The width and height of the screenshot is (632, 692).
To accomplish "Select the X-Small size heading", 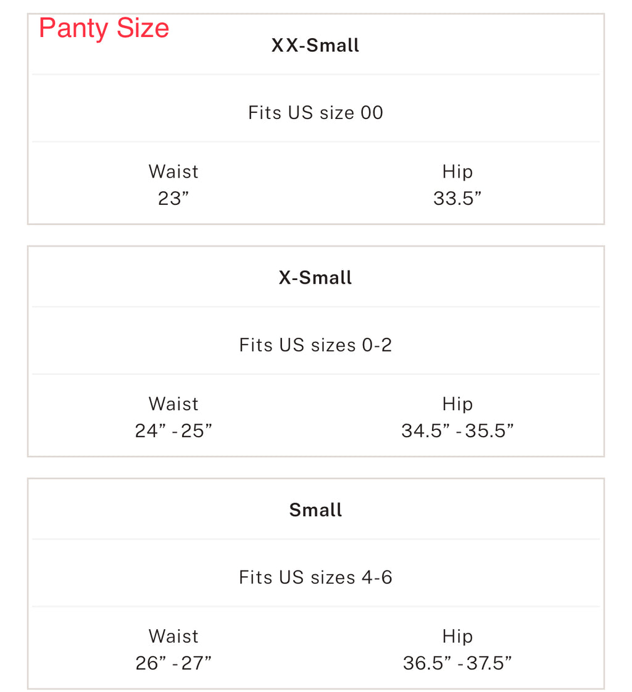I will [315, 278].
